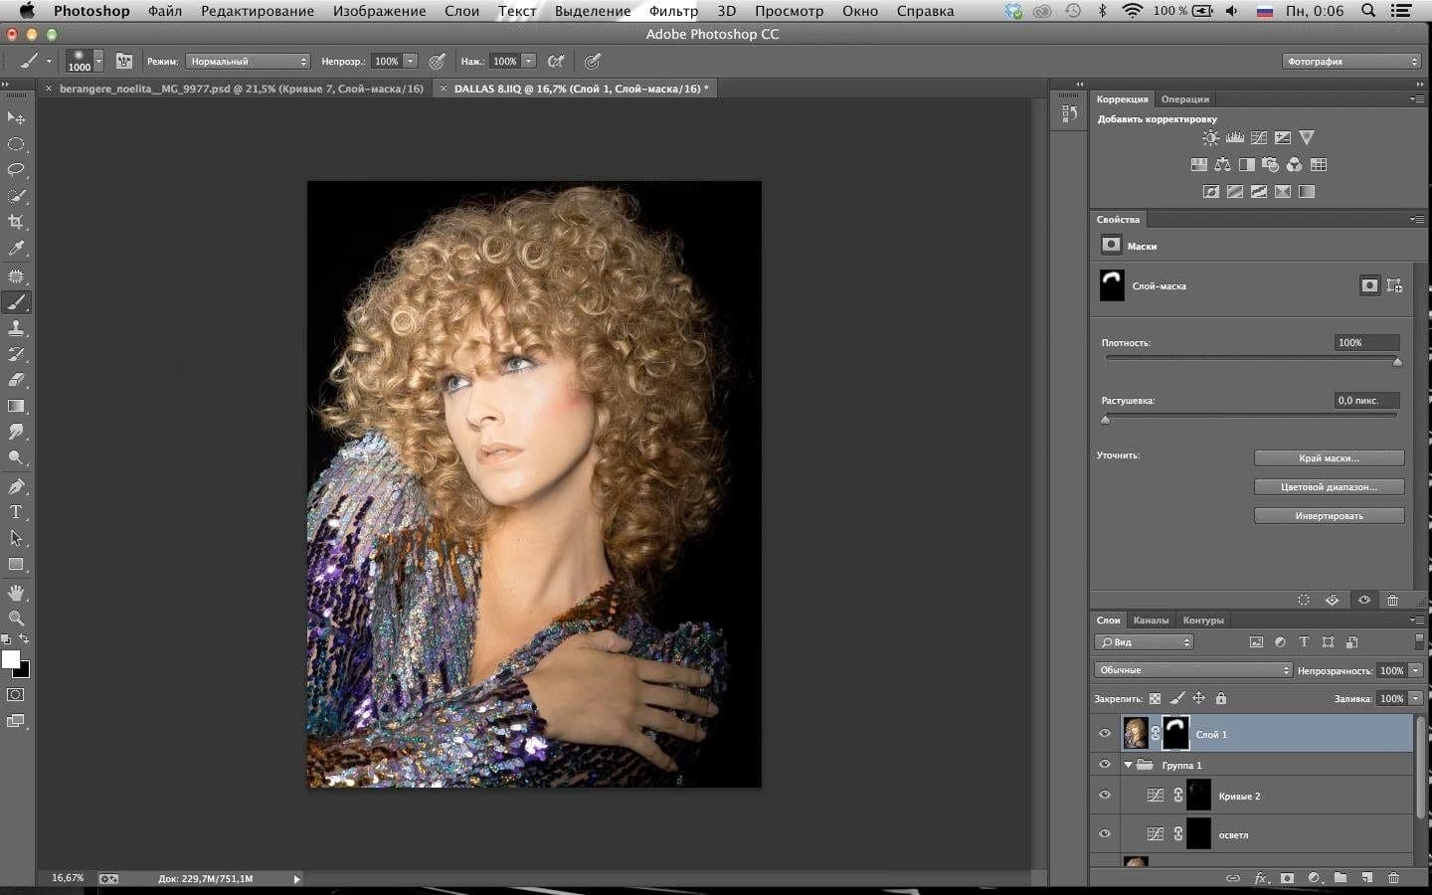Open the Photoshop application menu
This screenshot has width=1432, height=895.
click(x=90, y=11)
